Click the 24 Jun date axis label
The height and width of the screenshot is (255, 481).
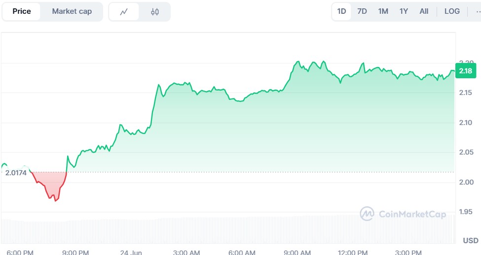click(x=131, y=252)
